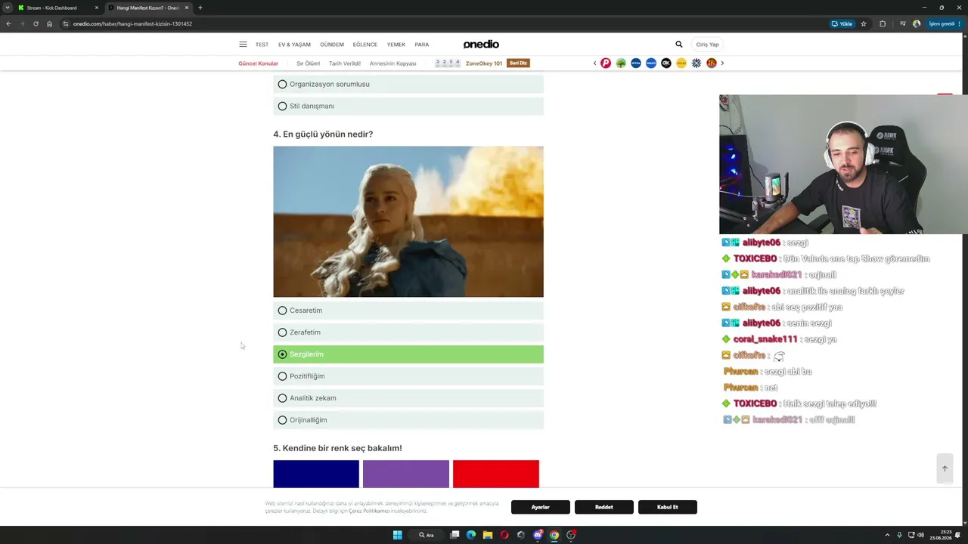Open Discord from the taskbar
This screenshot has width=968, height=544.
click(538, 535)
